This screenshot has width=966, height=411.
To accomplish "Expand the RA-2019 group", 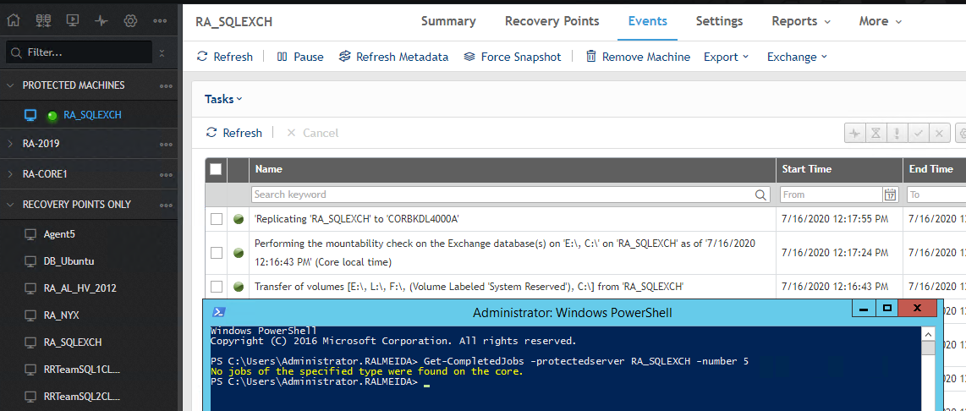I will coord(10,145).
